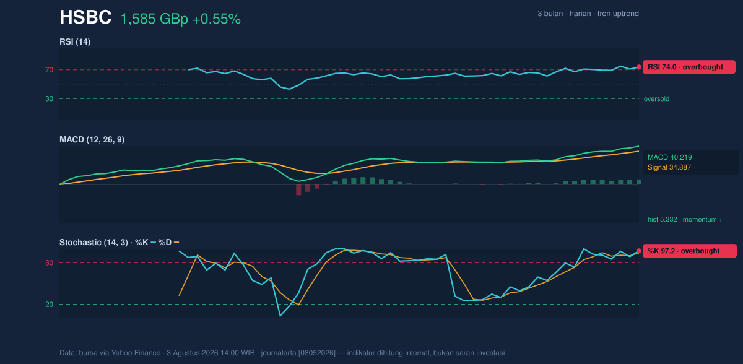
Task: Click the red dot at Stochastic %K end
Action: 639,251
